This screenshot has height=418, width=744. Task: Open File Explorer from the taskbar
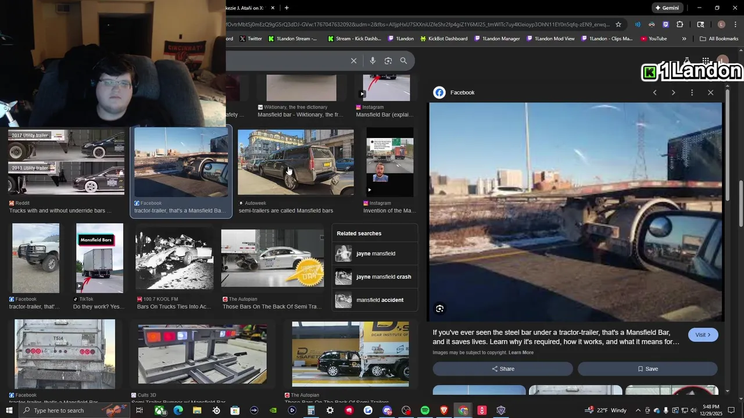click(x=197, y=410)
